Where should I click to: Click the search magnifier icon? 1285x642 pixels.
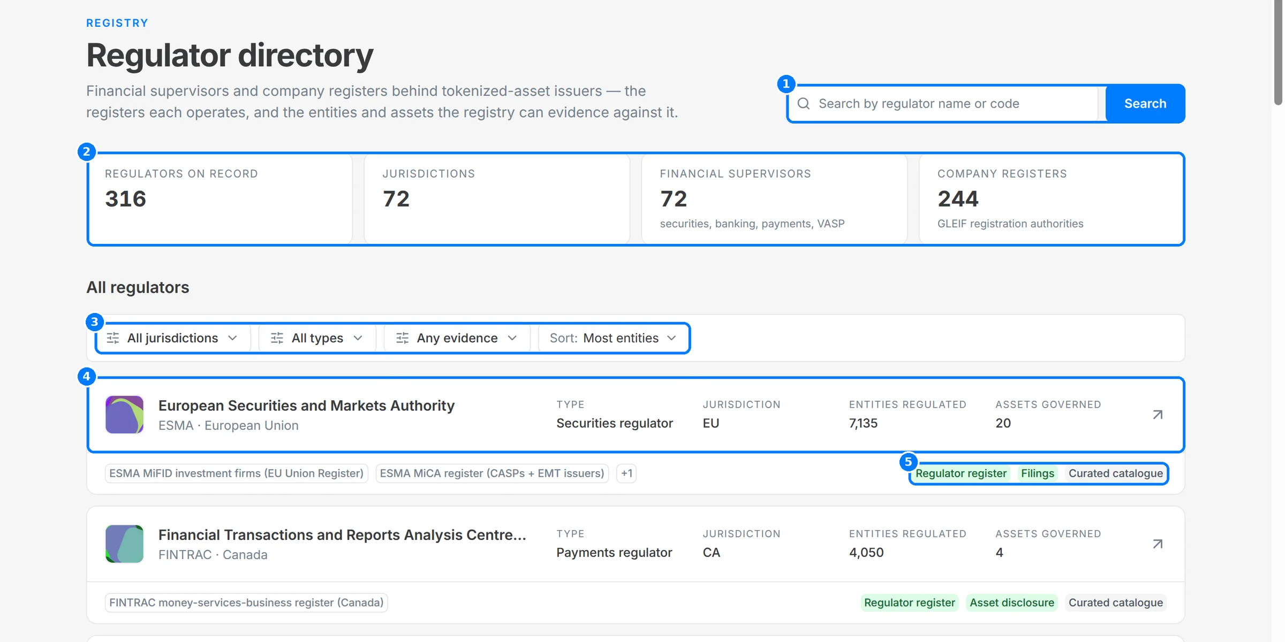click(x=803, y=103)
